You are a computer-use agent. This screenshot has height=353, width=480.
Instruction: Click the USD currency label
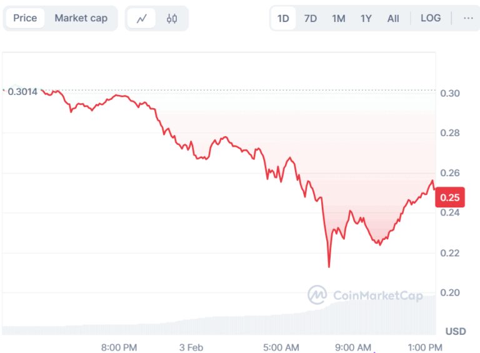tap(455, 331)
